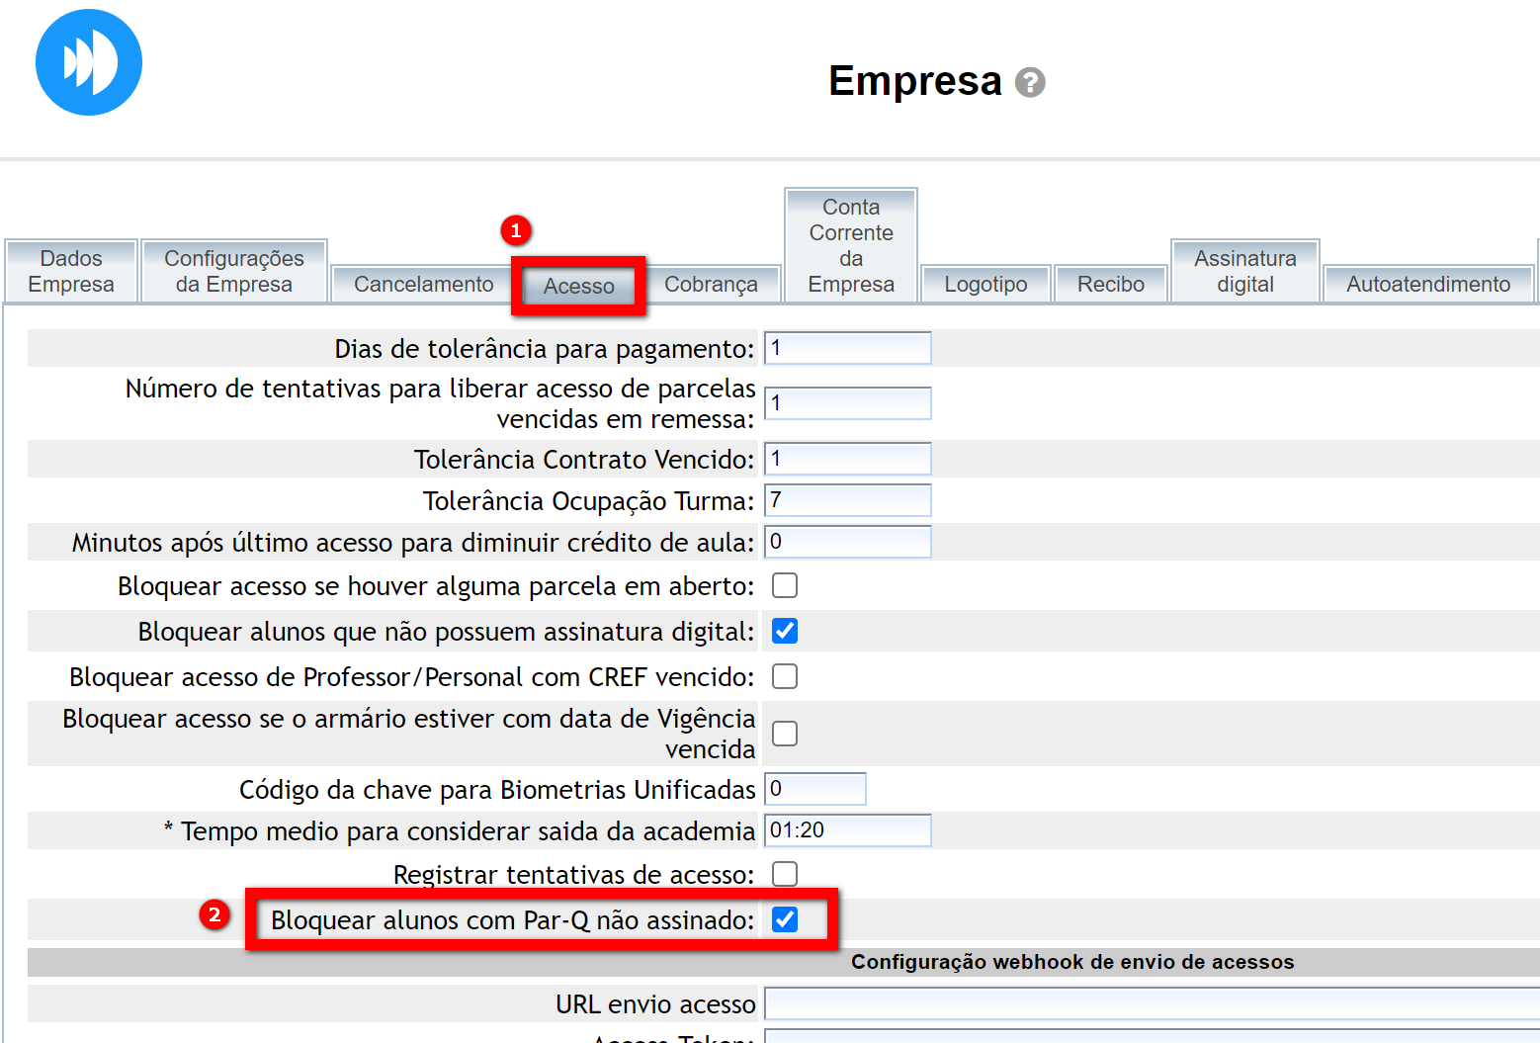Enable block access for expired armário Vigência
This screenshot has height=1043, width=1540.
click(785, 734)
